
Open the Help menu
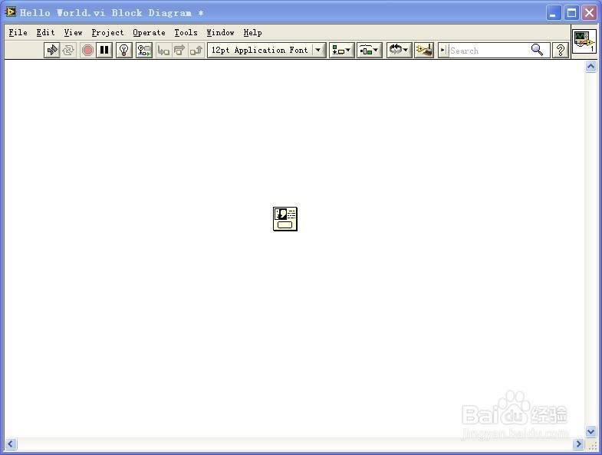click(252, 33)
